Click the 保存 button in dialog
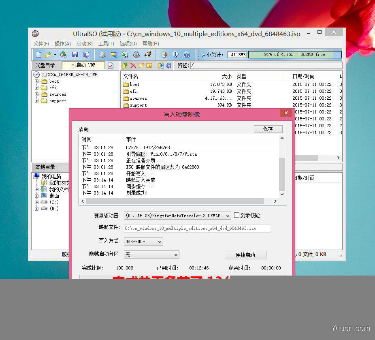 [268, 129]
